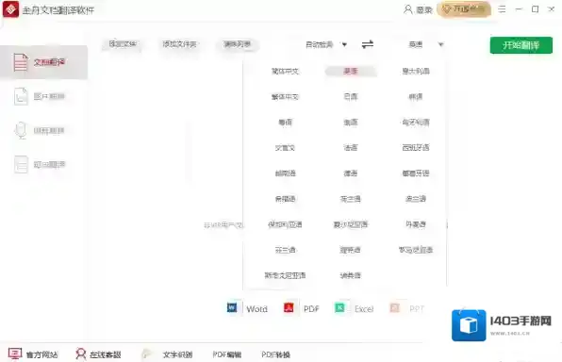Select 芬兰语 in language list
Viewport: 562px width, 362px height.
285,250
